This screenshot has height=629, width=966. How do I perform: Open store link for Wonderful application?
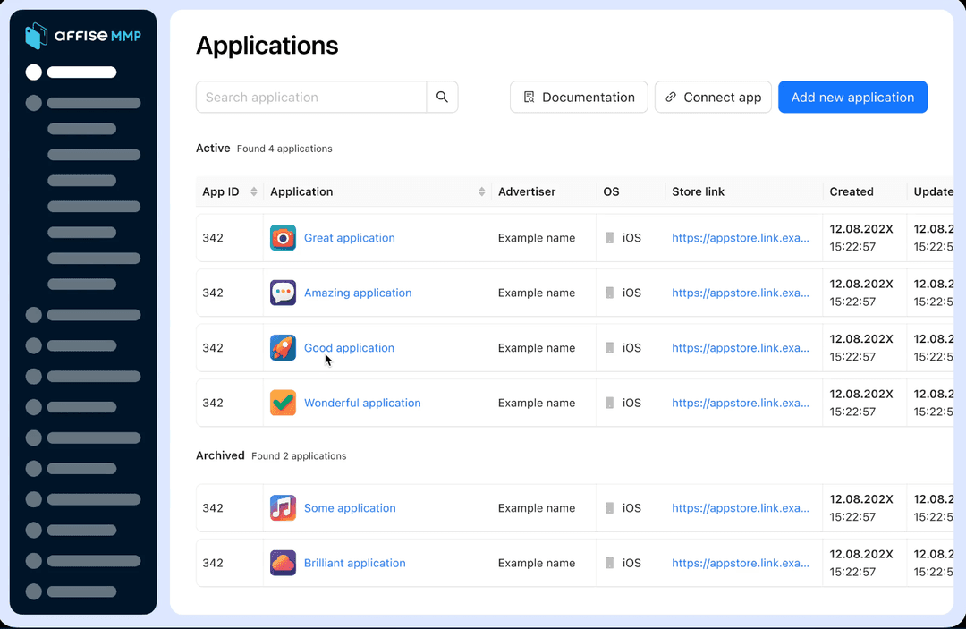pyautogui.click(x=741, y=403)
